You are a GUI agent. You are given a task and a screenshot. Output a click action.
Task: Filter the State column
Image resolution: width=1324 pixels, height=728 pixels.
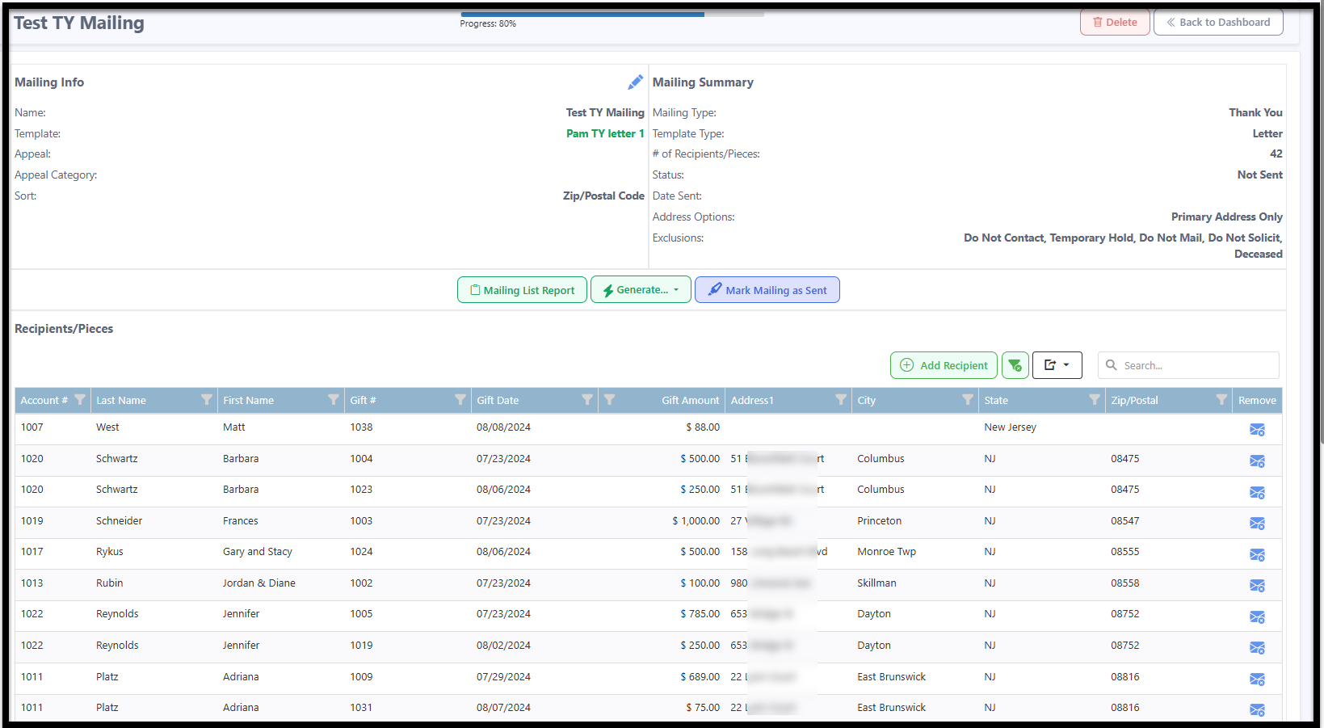pos(1095,400)
